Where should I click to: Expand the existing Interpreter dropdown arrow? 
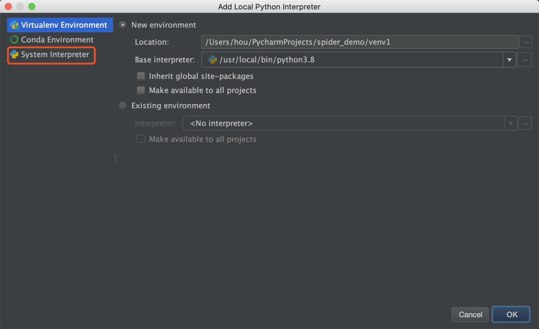coord(510,124)
